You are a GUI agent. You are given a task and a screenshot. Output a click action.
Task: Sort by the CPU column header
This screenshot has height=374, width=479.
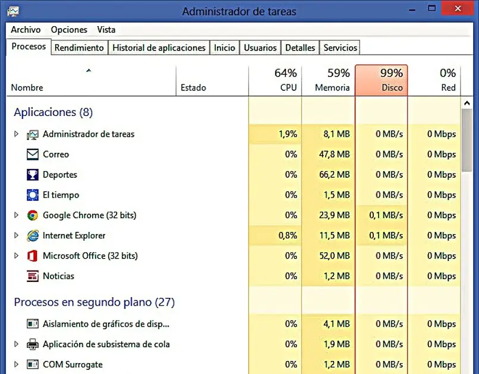[x=275, y=81]
